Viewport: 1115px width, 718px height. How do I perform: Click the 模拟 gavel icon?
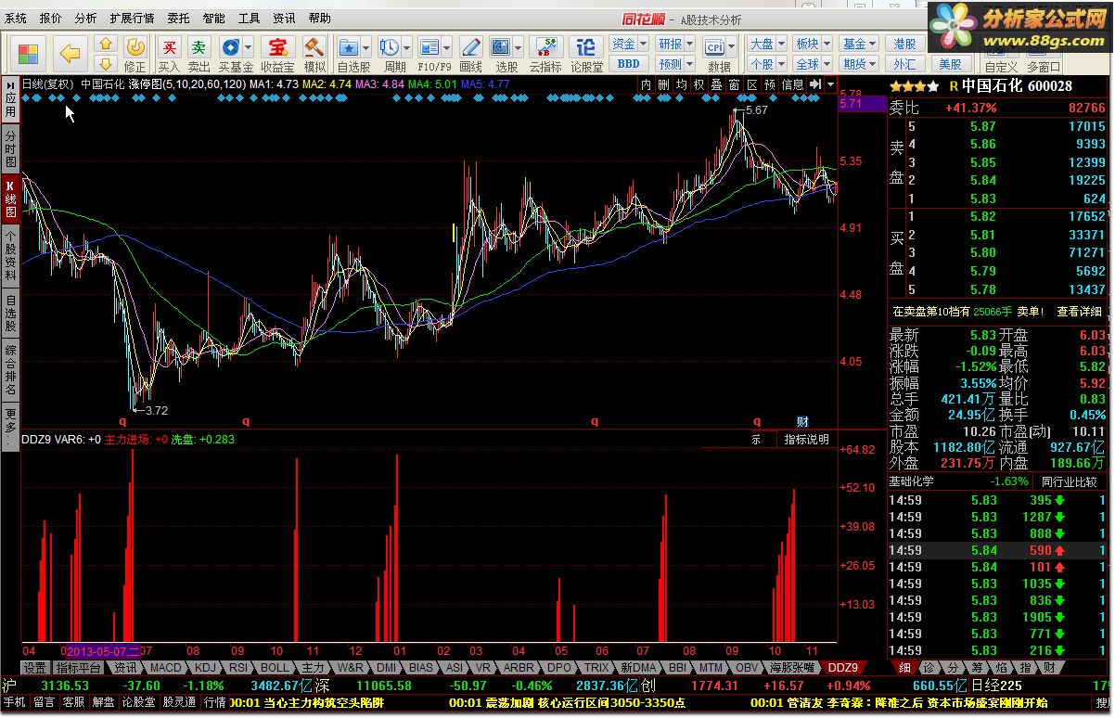click(x=314, y=54)
